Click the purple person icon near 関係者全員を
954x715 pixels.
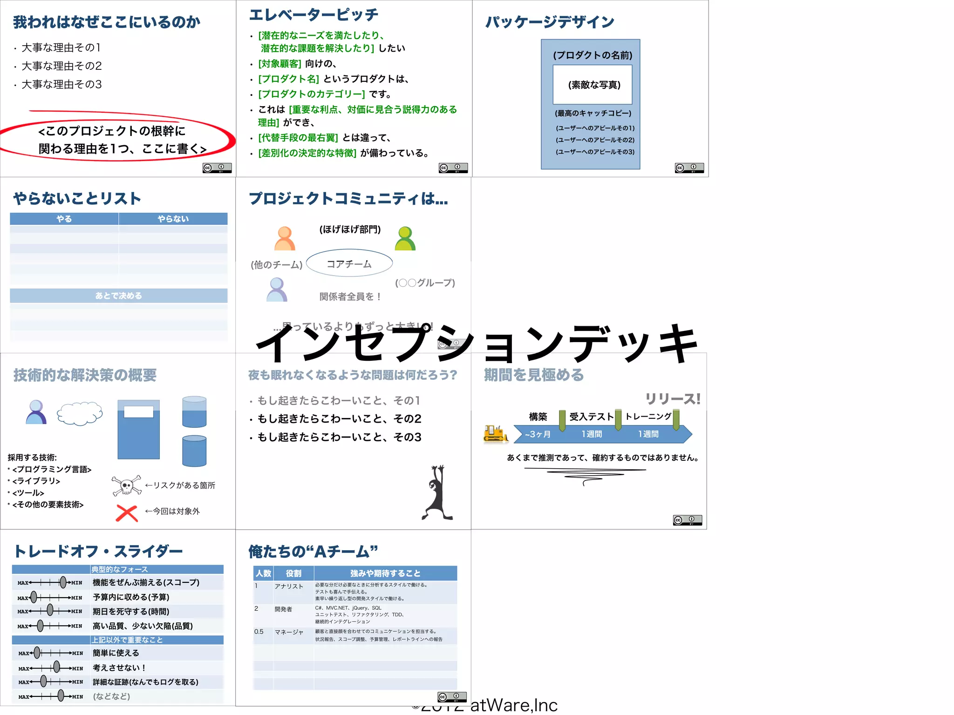click(277, 290)
